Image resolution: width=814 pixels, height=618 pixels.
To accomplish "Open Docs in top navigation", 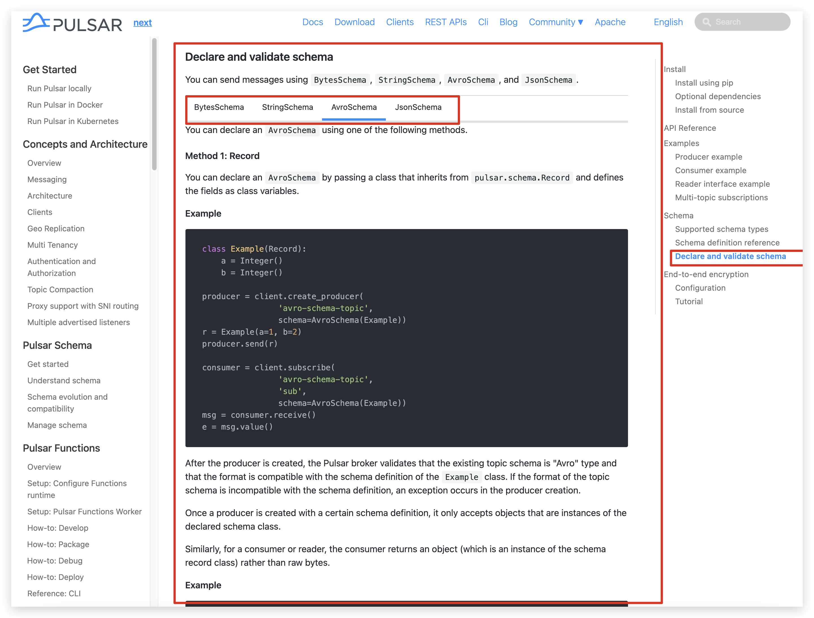I will pos(312,22).
